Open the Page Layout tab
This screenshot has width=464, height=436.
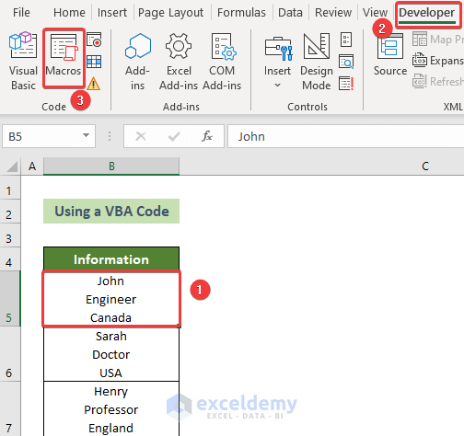click(170, 13)
